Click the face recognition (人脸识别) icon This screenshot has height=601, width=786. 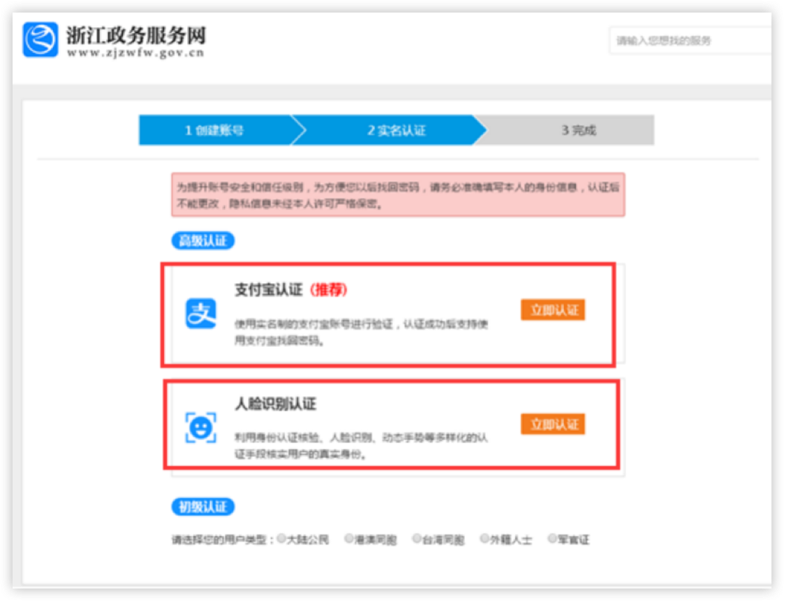[200, 427]
